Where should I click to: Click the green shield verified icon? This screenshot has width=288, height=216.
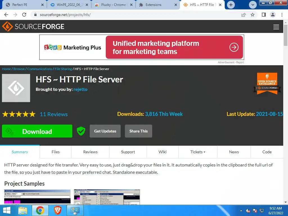[x=81, y=131]
